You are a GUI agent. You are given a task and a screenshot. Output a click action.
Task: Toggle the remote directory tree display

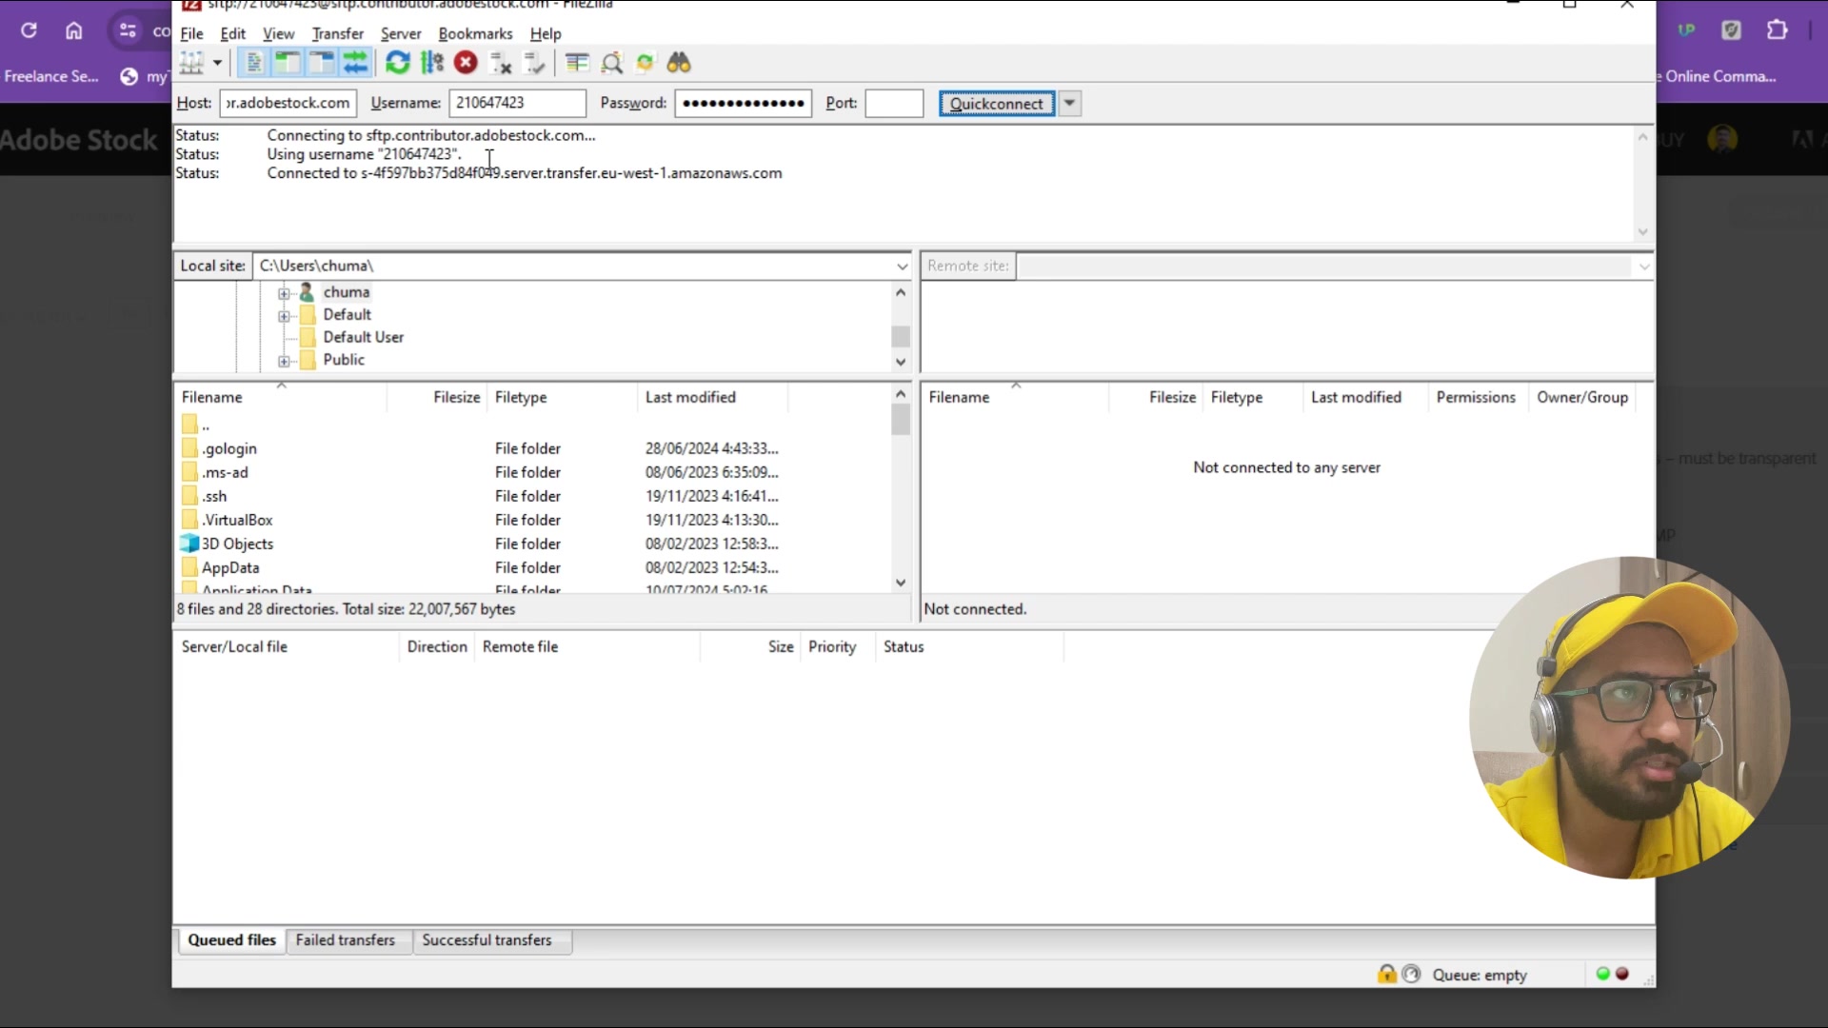pyautogui.click(x=322, y=63)
